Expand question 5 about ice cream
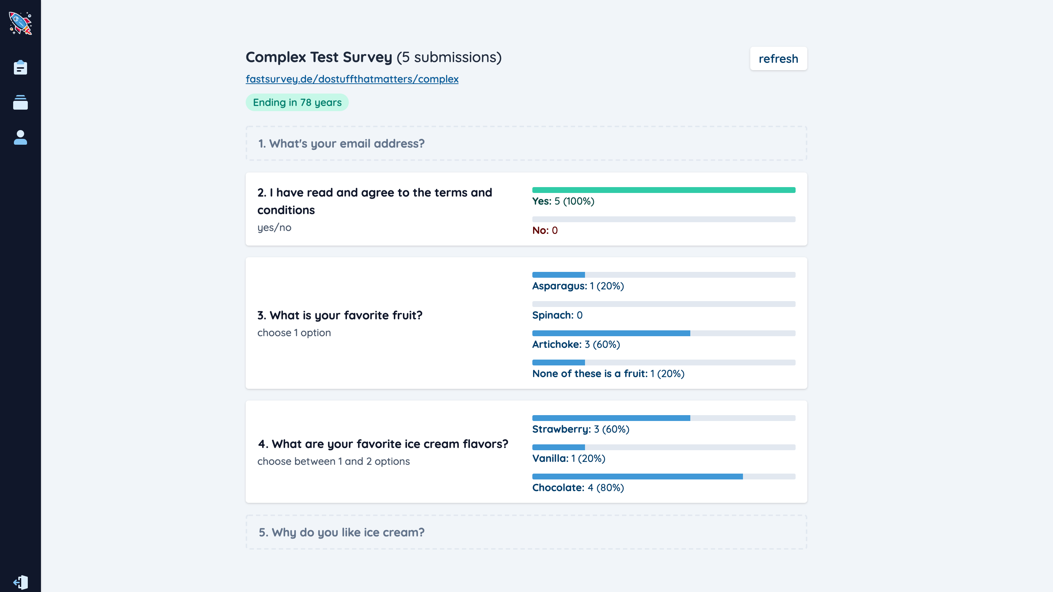The image size is (1053, 592). tap(526, 532)
